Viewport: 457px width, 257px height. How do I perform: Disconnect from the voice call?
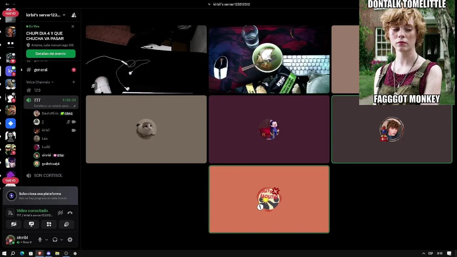tap(70, 213)
